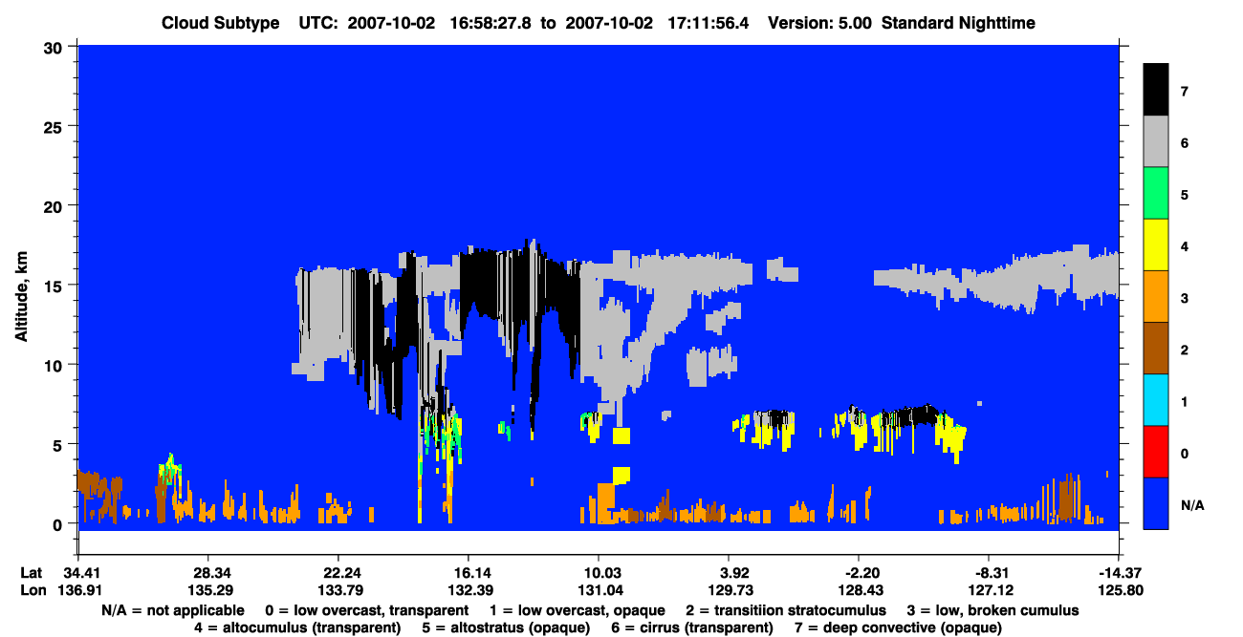Click latitude value 16.14

point(468,573)
